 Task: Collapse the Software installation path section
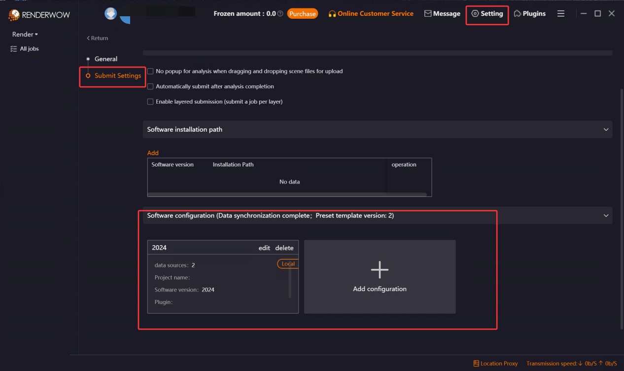pyautogui.click(x=606, y=129)
